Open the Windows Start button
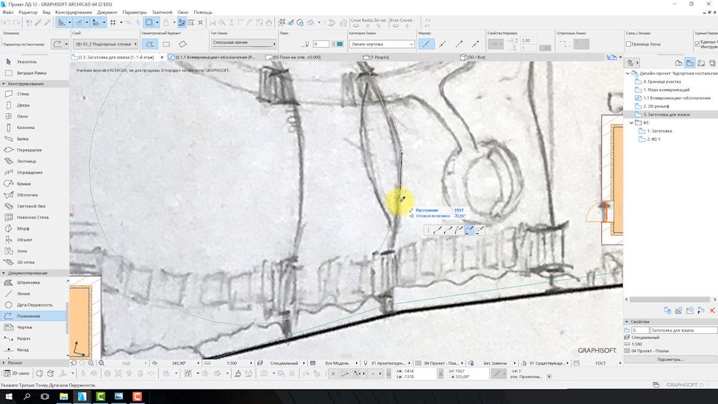 pyautogui.click(x=10, y=396)
